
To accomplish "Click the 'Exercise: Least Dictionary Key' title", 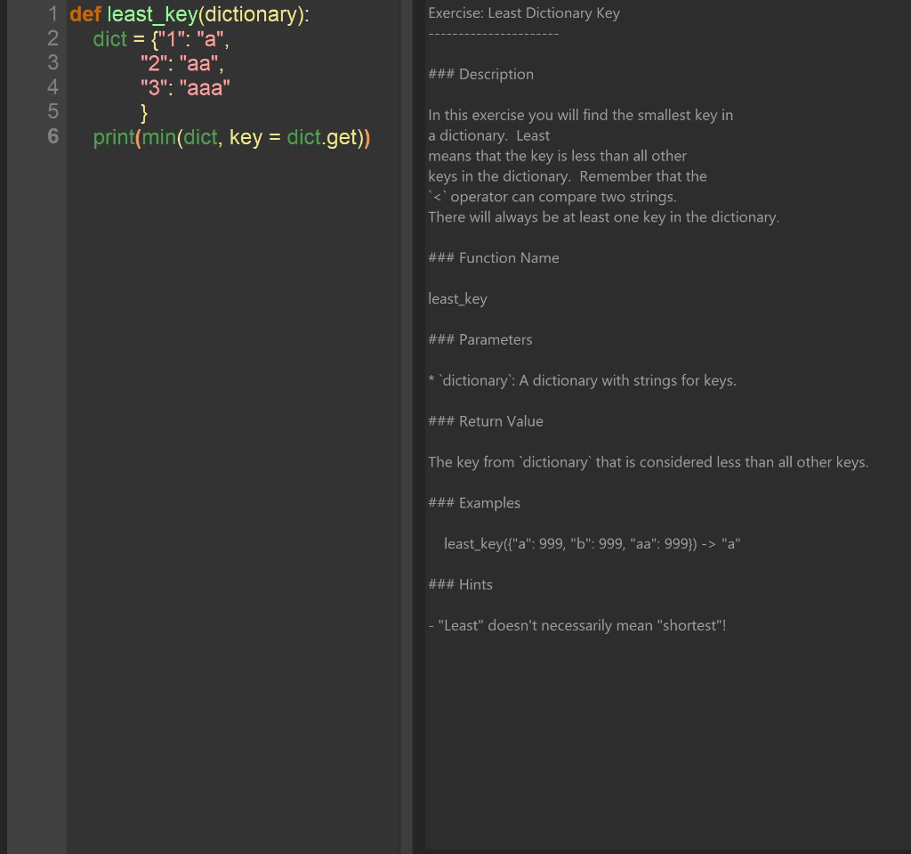I will point(524,12).
